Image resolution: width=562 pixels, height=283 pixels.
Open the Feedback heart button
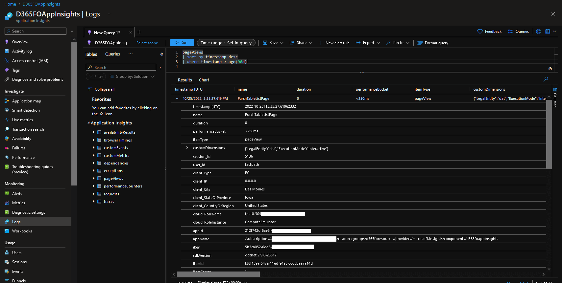[x=489, y=32]
